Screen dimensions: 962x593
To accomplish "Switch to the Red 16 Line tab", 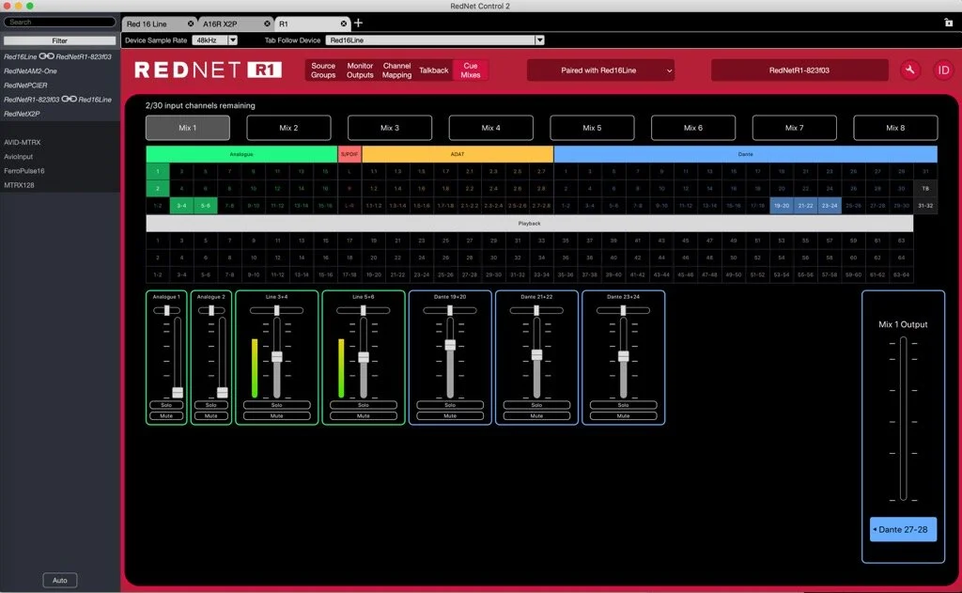I will [x=160, y=23].
